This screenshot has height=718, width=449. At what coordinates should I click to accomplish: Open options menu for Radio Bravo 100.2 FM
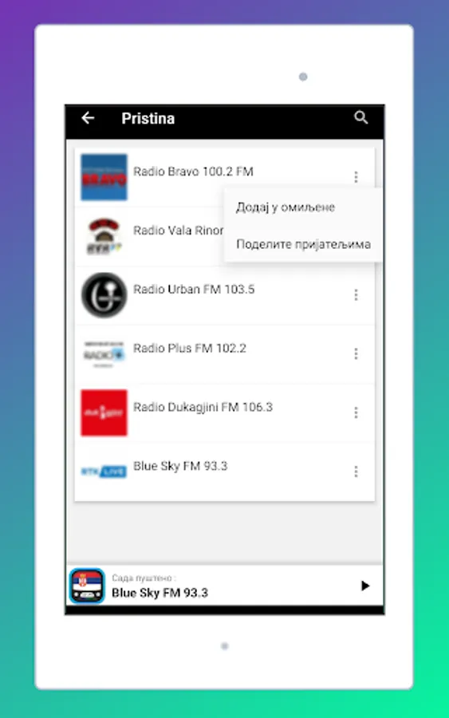pyautogui.click(x=356, y=177)
